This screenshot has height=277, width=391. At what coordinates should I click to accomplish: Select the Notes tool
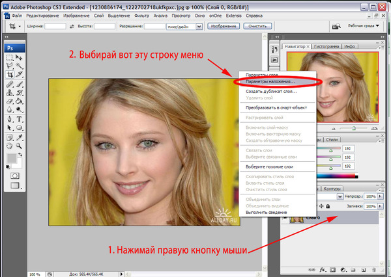10,137
